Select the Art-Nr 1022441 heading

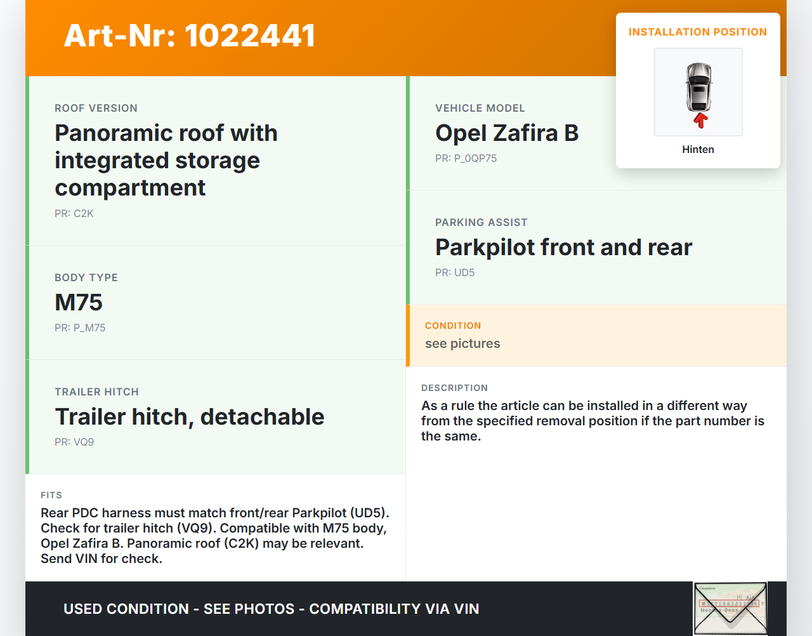(190, 36)
